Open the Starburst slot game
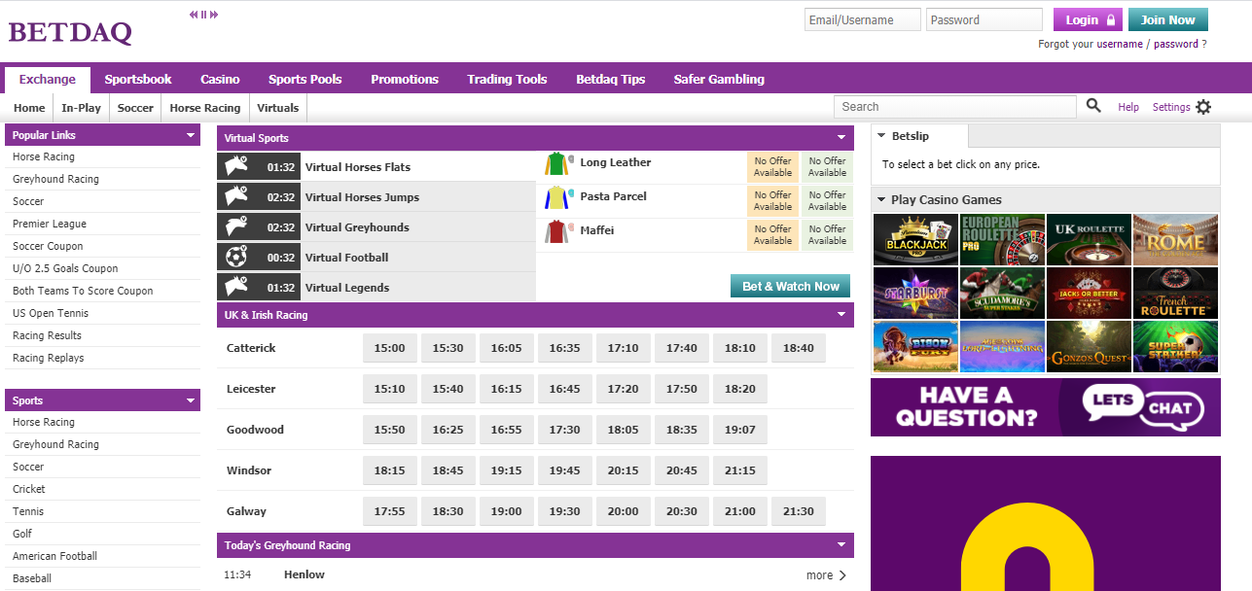This screenshot has height=591, width=1252. click(915, 293)
